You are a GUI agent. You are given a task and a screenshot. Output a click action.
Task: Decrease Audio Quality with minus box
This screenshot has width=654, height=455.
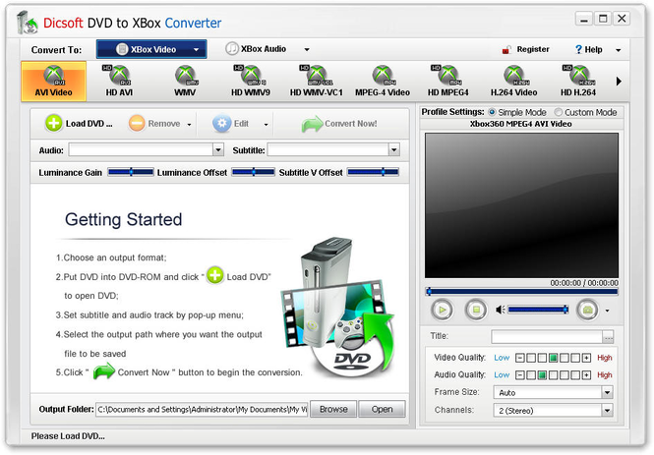pos(519,375)
